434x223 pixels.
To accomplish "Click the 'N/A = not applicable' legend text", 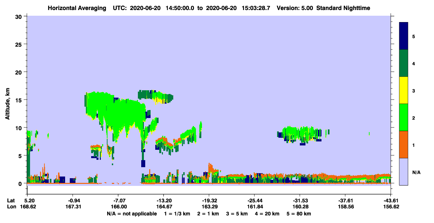I will pyautogui.click(x=132, y=214).
